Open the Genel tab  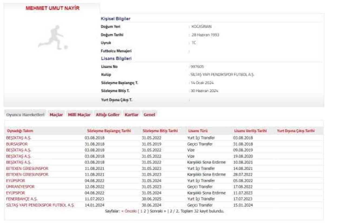coord(149,115)
